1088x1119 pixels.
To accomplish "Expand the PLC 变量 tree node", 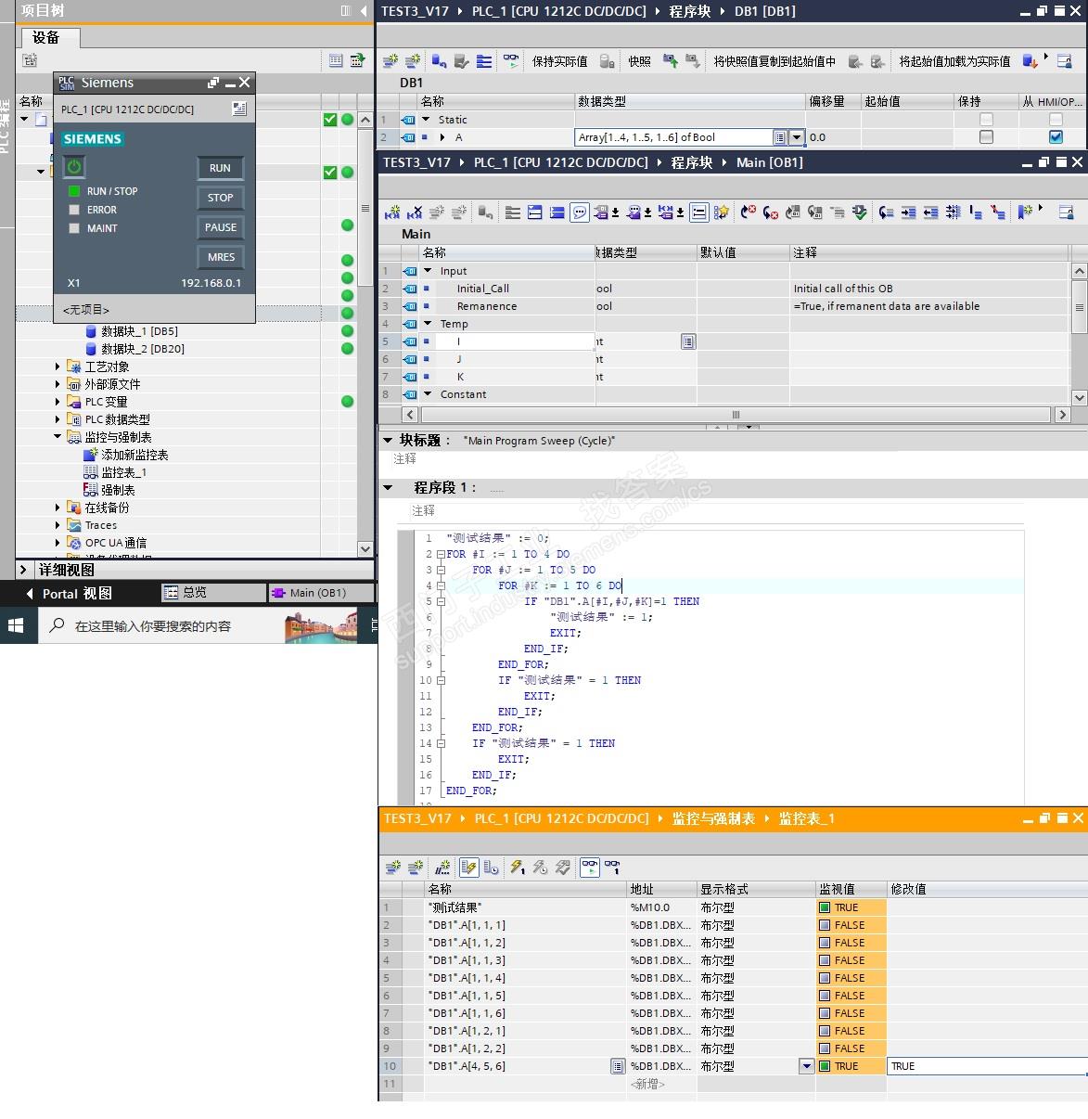I will [x=58, y=402].
